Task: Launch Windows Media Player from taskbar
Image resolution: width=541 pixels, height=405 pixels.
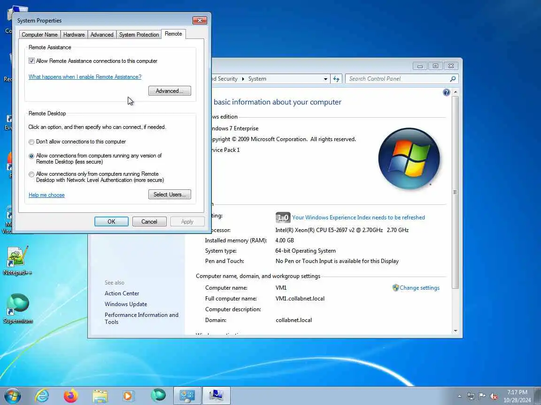Action: point(129,396)
